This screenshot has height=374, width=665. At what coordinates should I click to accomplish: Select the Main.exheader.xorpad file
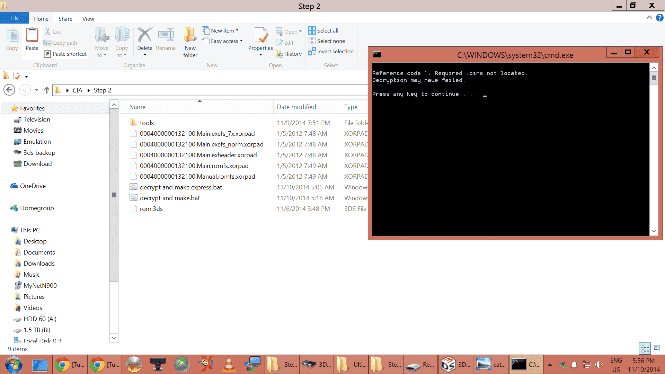[x=198, y=155]
